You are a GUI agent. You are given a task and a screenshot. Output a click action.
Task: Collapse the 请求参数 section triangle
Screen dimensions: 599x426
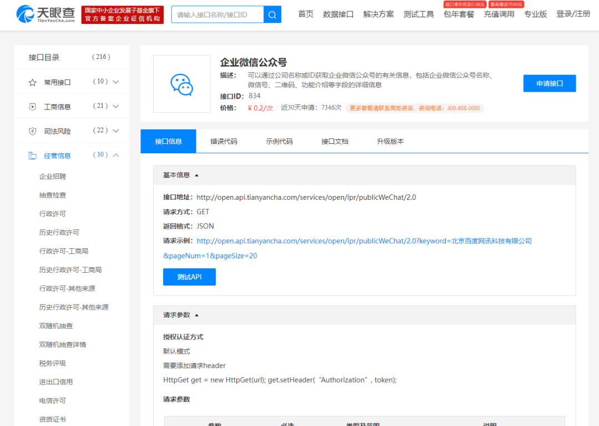[x=197, y=315]
